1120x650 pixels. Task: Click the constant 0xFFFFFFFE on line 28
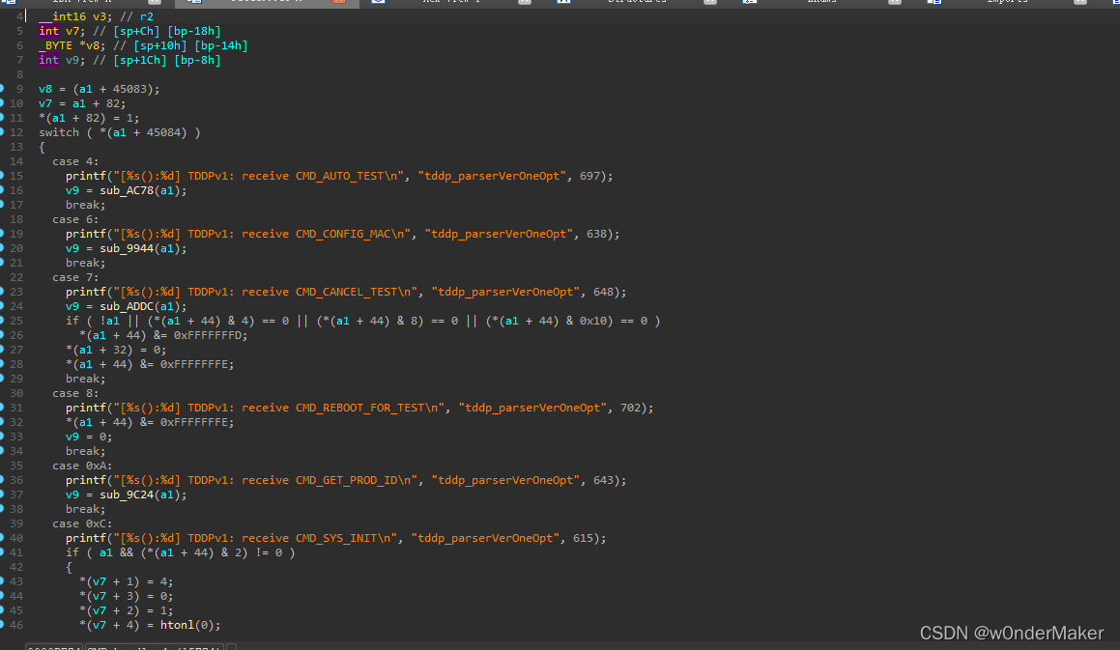pos(193,364)
